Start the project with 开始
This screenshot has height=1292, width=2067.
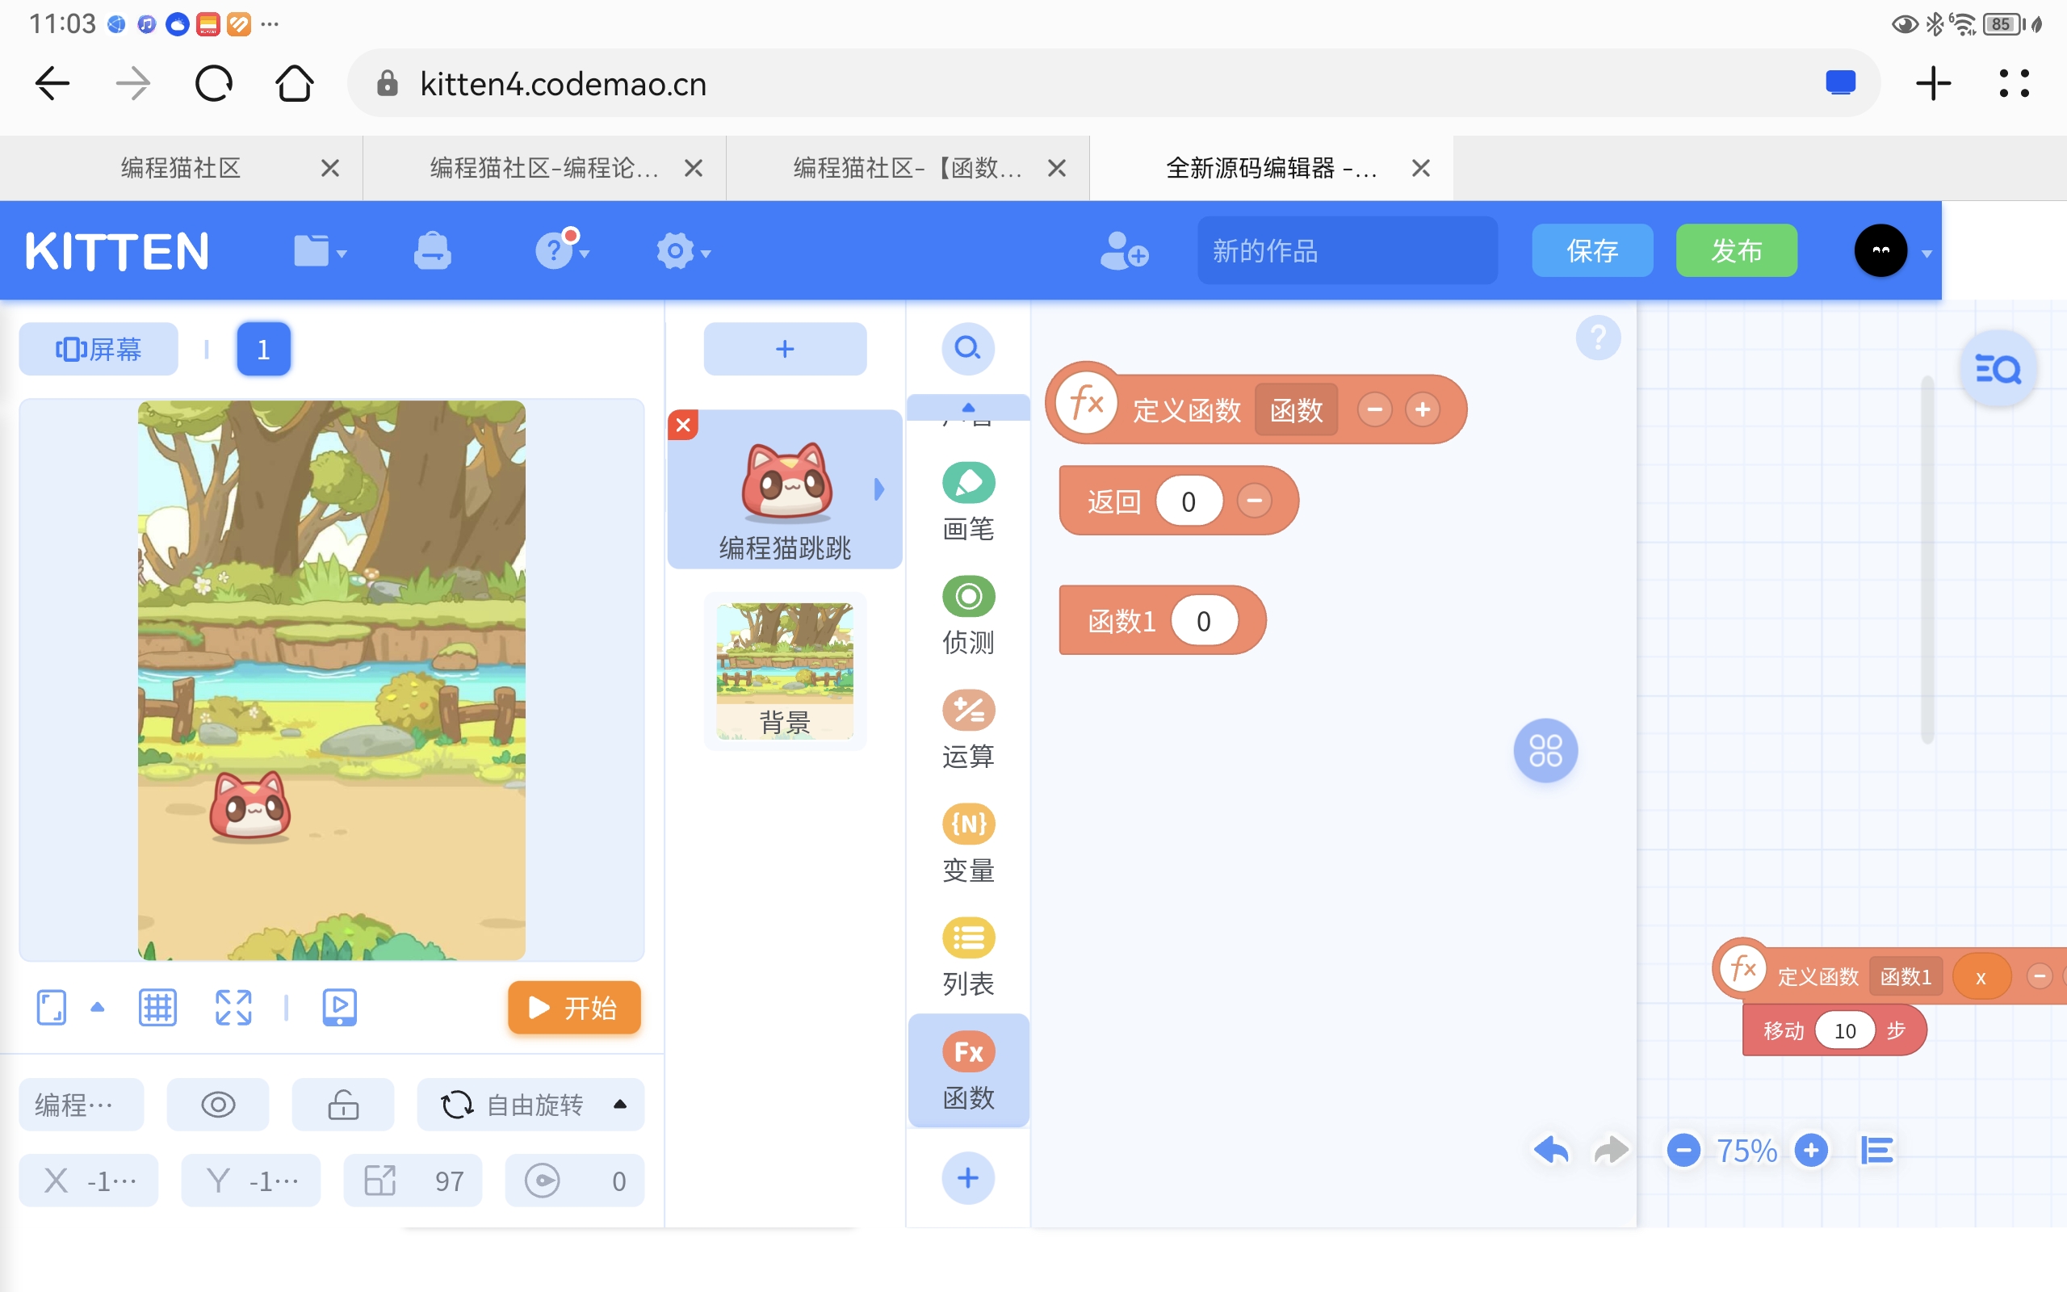[574, 1008]
